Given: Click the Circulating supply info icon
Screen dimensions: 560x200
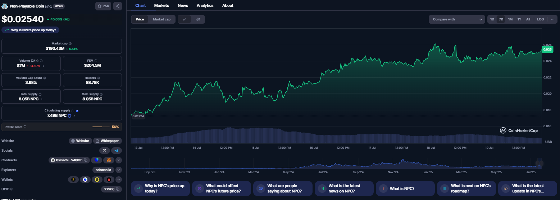Looking at the screenshot, I should [73, 111].
